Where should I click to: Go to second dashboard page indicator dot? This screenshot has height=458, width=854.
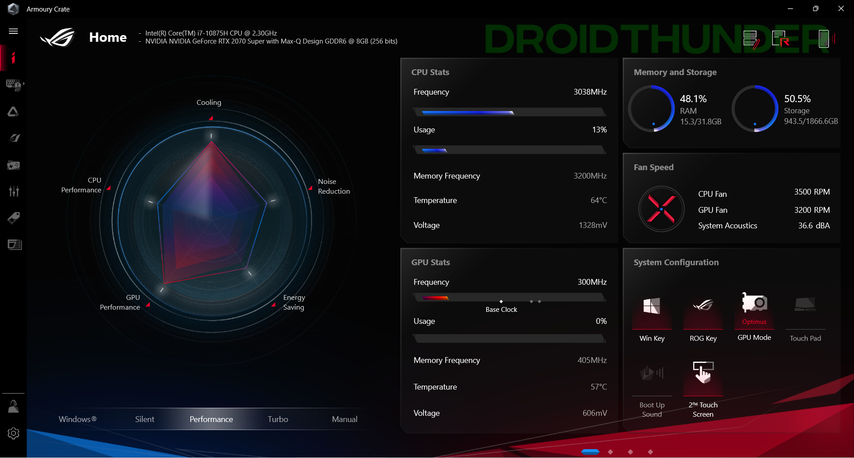tap(610, 452)
